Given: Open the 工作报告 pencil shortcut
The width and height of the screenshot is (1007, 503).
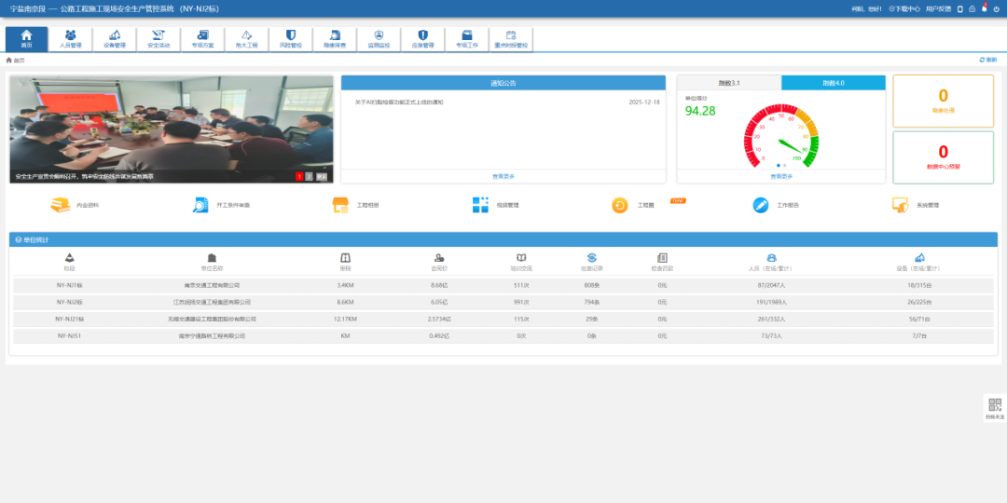Looking at the screenshot, I should pos(776,205).
